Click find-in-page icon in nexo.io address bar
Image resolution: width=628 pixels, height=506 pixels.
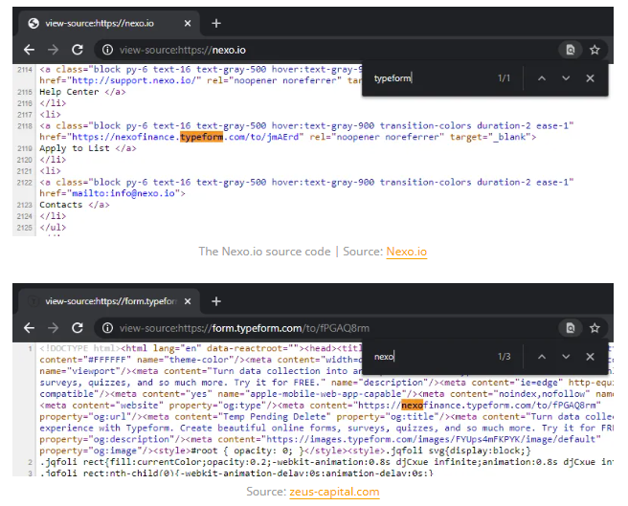point(571,50)
